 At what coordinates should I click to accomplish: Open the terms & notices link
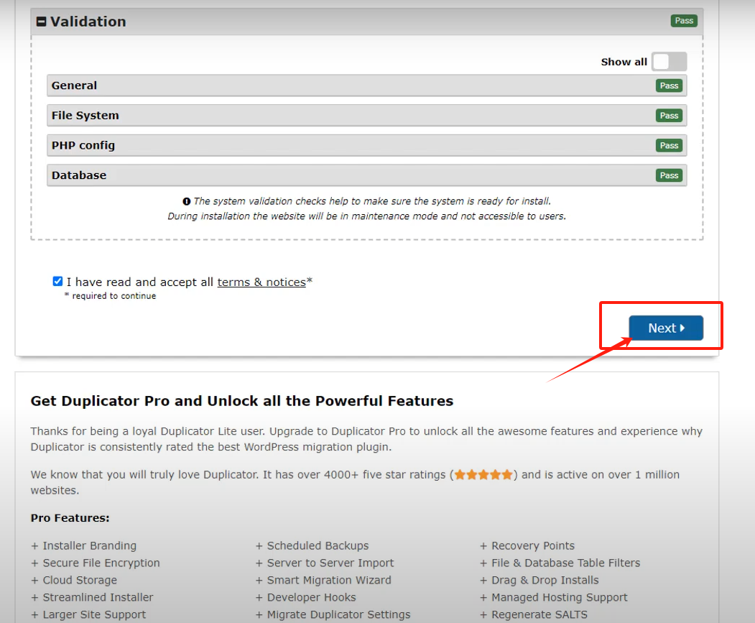pyautogui.click(x=261, y=282)
